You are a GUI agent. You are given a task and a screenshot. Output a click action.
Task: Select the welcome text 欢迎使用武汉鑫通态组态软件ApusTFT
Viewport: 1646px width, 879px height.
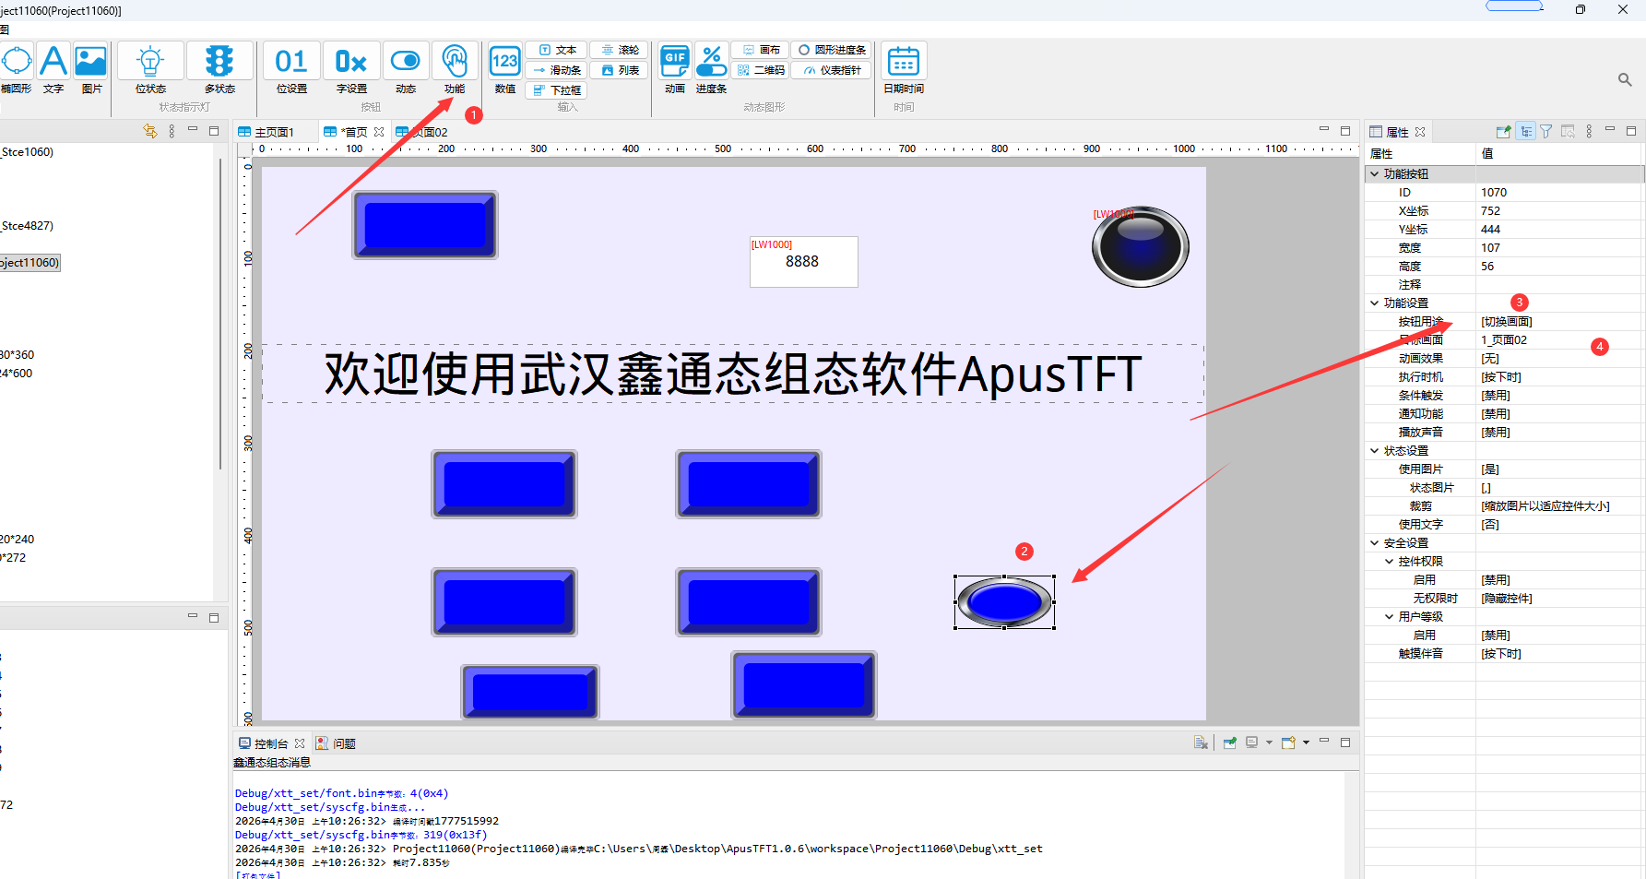pos(733,374)
